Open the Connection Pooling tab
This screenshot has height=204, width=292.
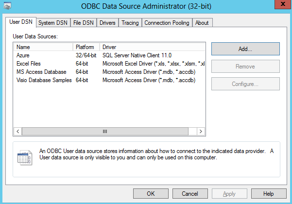[167, 23]
